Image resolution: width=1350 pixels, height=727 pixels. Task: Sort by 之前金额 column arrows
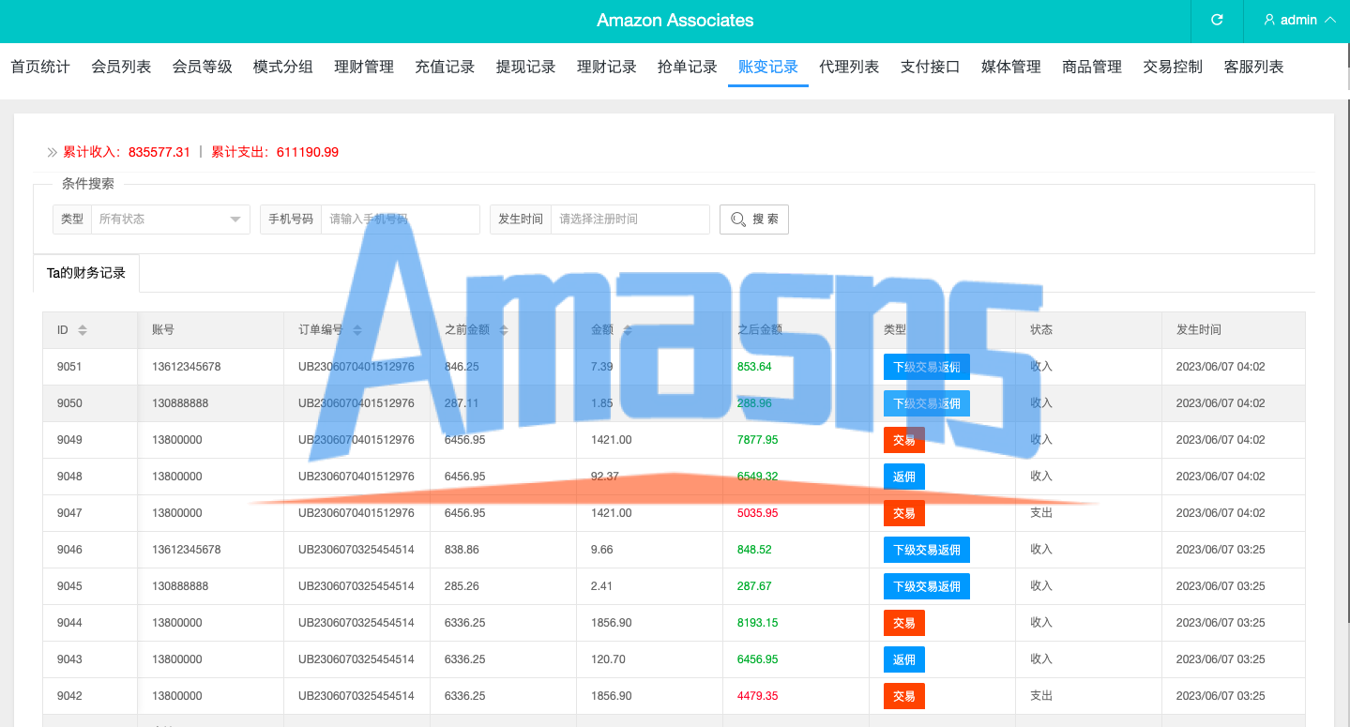(x=504, y=330)
